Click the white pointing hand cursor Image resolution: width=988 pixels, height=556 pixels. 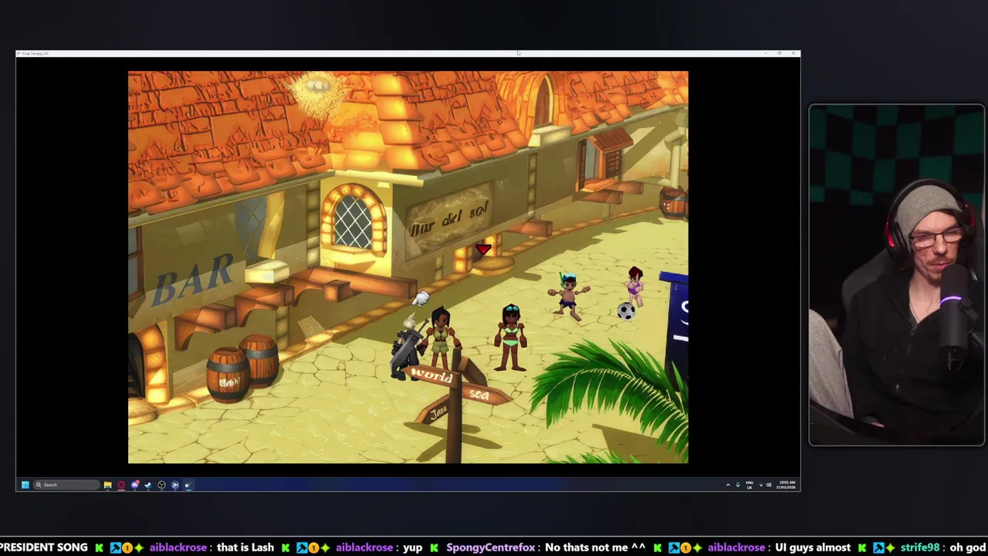(x=421, y=298)
